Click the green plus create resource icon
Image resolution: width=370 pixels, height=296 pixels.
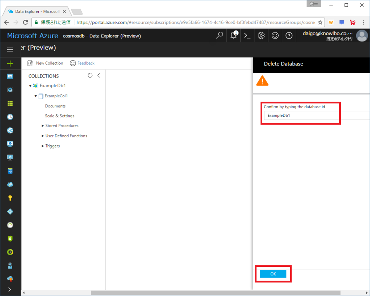tap(10, 63)
